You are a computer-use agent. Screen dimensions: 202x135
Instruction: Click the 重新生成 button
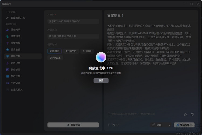pos(73,125)
